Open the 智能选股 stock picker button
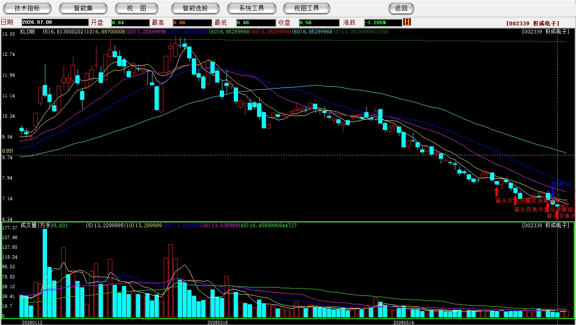Viewport: 576px width, 325px height. point(195,8)
